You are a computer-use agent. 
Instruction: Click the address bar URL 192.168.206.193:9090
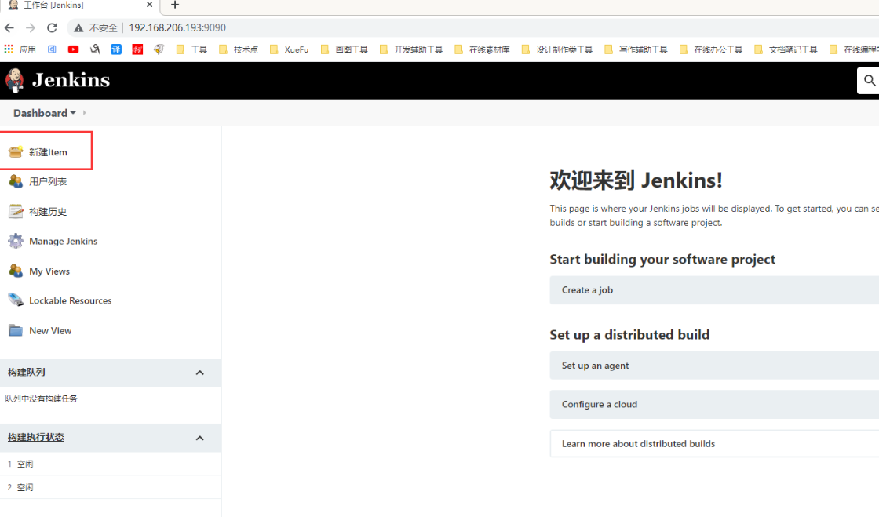(177, 27)
